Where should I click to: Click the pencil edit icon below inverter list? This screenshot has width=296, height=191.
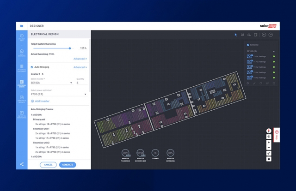[x=254, y=84]
